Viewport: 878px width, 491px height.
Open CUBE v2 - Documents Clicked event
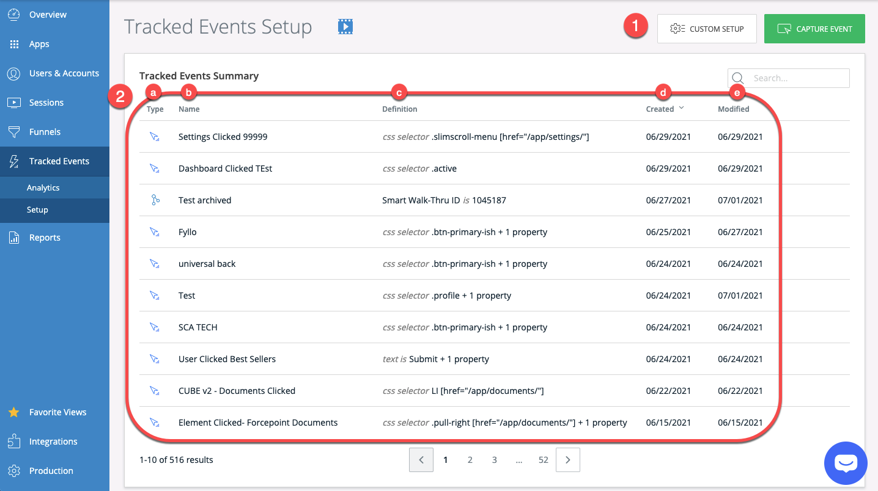tap(237, 391)
